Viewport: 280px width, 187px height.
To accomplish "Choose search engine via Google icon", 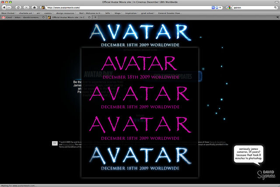I will pos(229,7).
